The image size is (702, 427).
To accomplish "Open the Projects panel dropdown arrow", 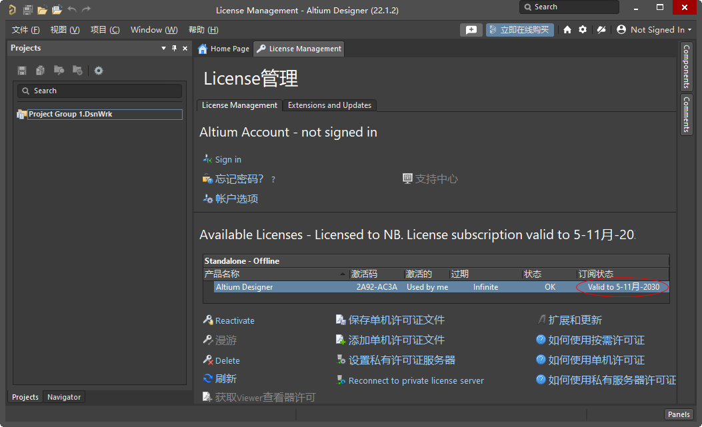I will [x=163, y=48].
